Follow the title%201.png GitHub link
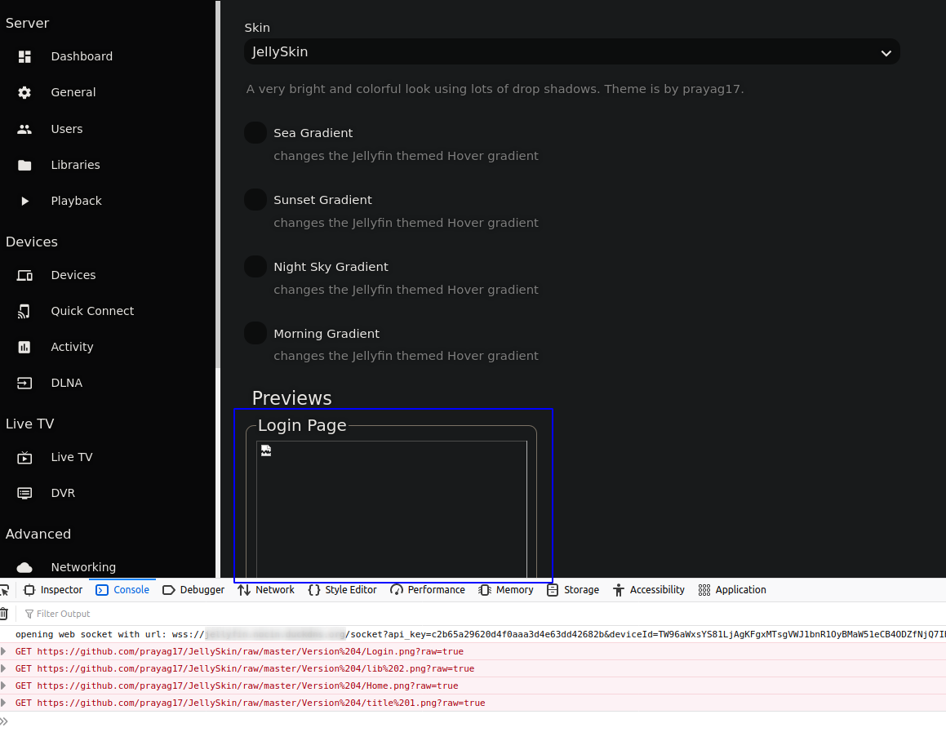Image resolution: width=946 pixels, height=741 pixels. [x=260, y=703]
